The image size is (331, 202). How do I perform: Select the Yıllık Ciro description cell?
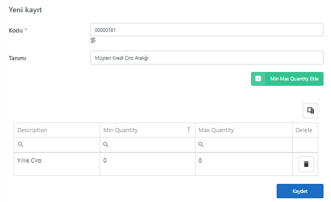pos(57,164)
